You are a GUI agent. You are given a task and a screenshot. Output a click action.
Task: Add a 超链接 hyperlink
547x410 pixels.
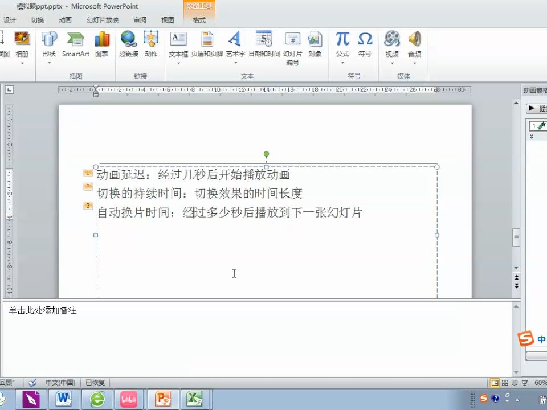(128, 43)
